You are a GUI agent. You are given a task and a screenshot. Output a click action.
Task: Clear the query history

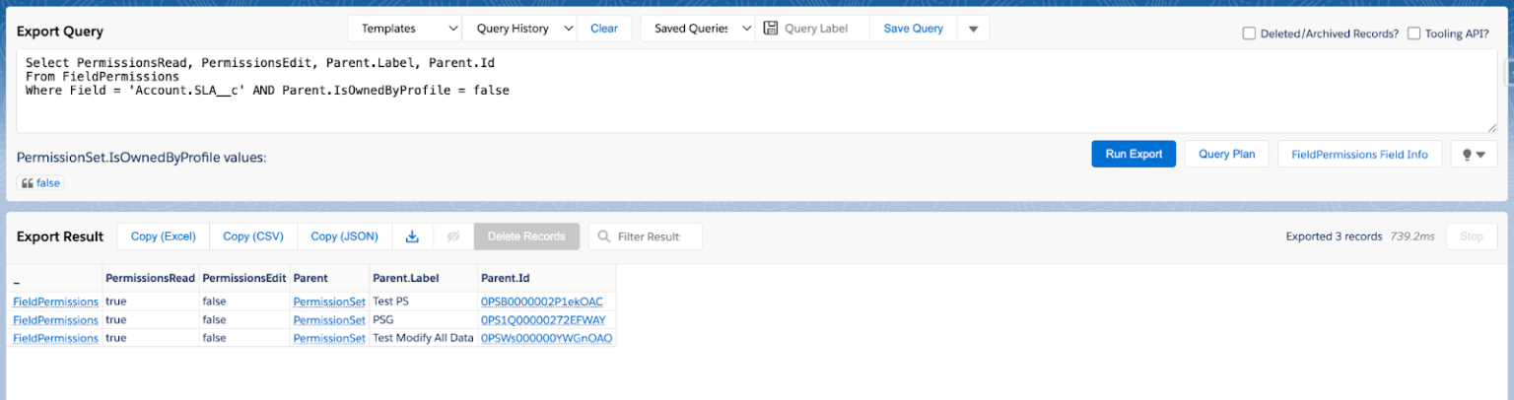click(x=604, y=29)
